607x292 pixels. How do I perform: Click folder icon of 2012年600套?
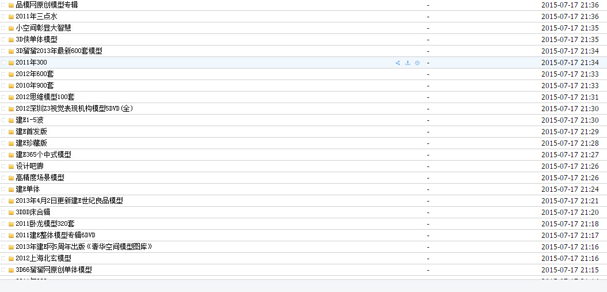[x=12, y=74]
